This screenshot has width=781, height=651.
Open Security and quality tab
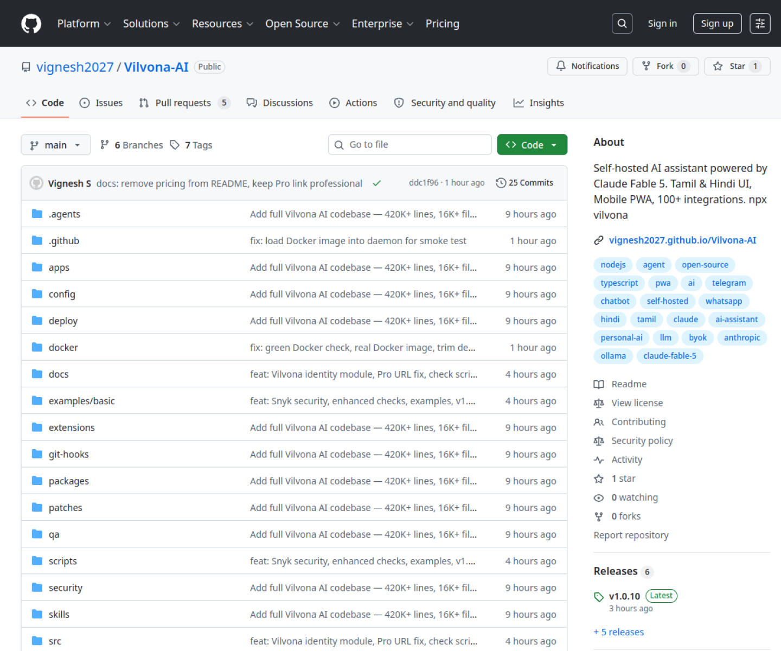[x=445, y=103]
